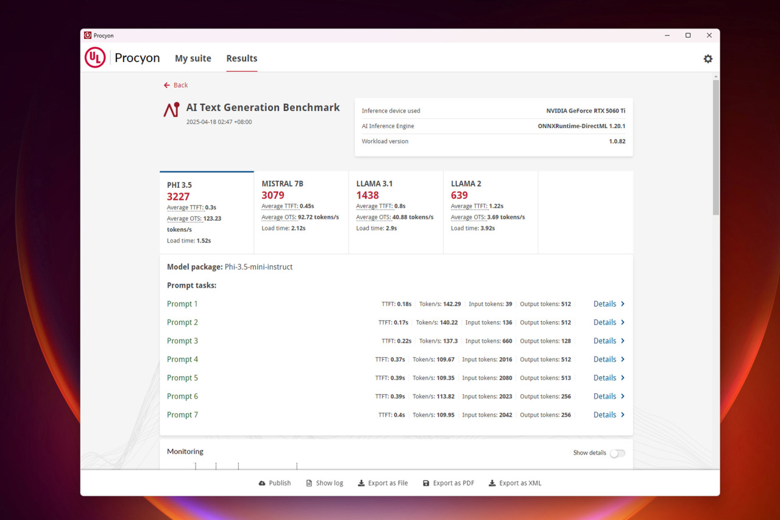Screen dimensions: 780x520
Task: Switch to the Results tab
Action: (242, 59)
